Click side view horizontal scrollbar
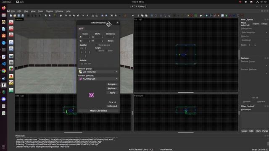 73,132
